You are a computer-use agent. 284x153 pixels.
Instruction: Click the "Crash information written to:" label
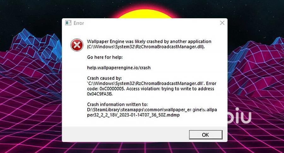tap(117, 105)
